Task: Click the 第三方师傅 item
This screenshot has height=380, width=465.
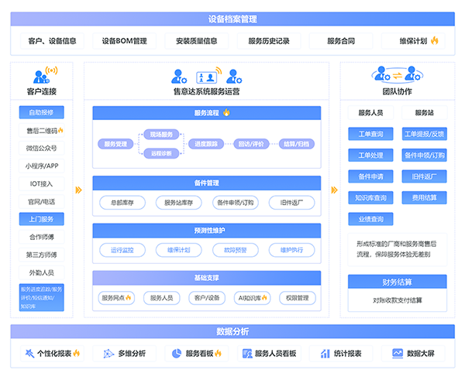Action: click(42, 255)
